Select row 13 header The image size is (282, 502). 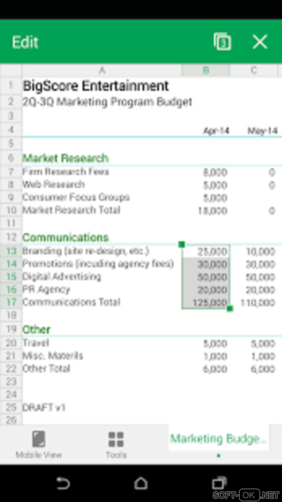[11, 251]
